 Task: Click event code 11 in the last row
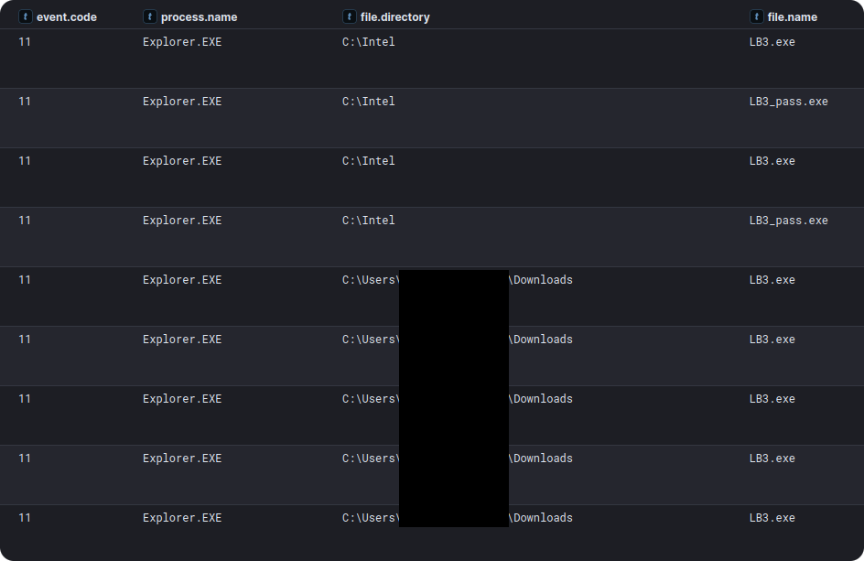[25, 518]
